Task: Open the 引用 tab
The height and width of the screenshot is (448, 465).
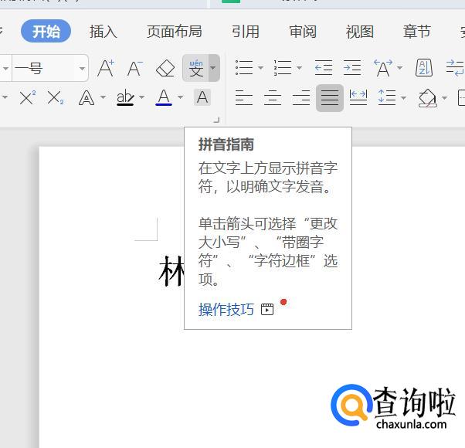Action: coord(246,32)
